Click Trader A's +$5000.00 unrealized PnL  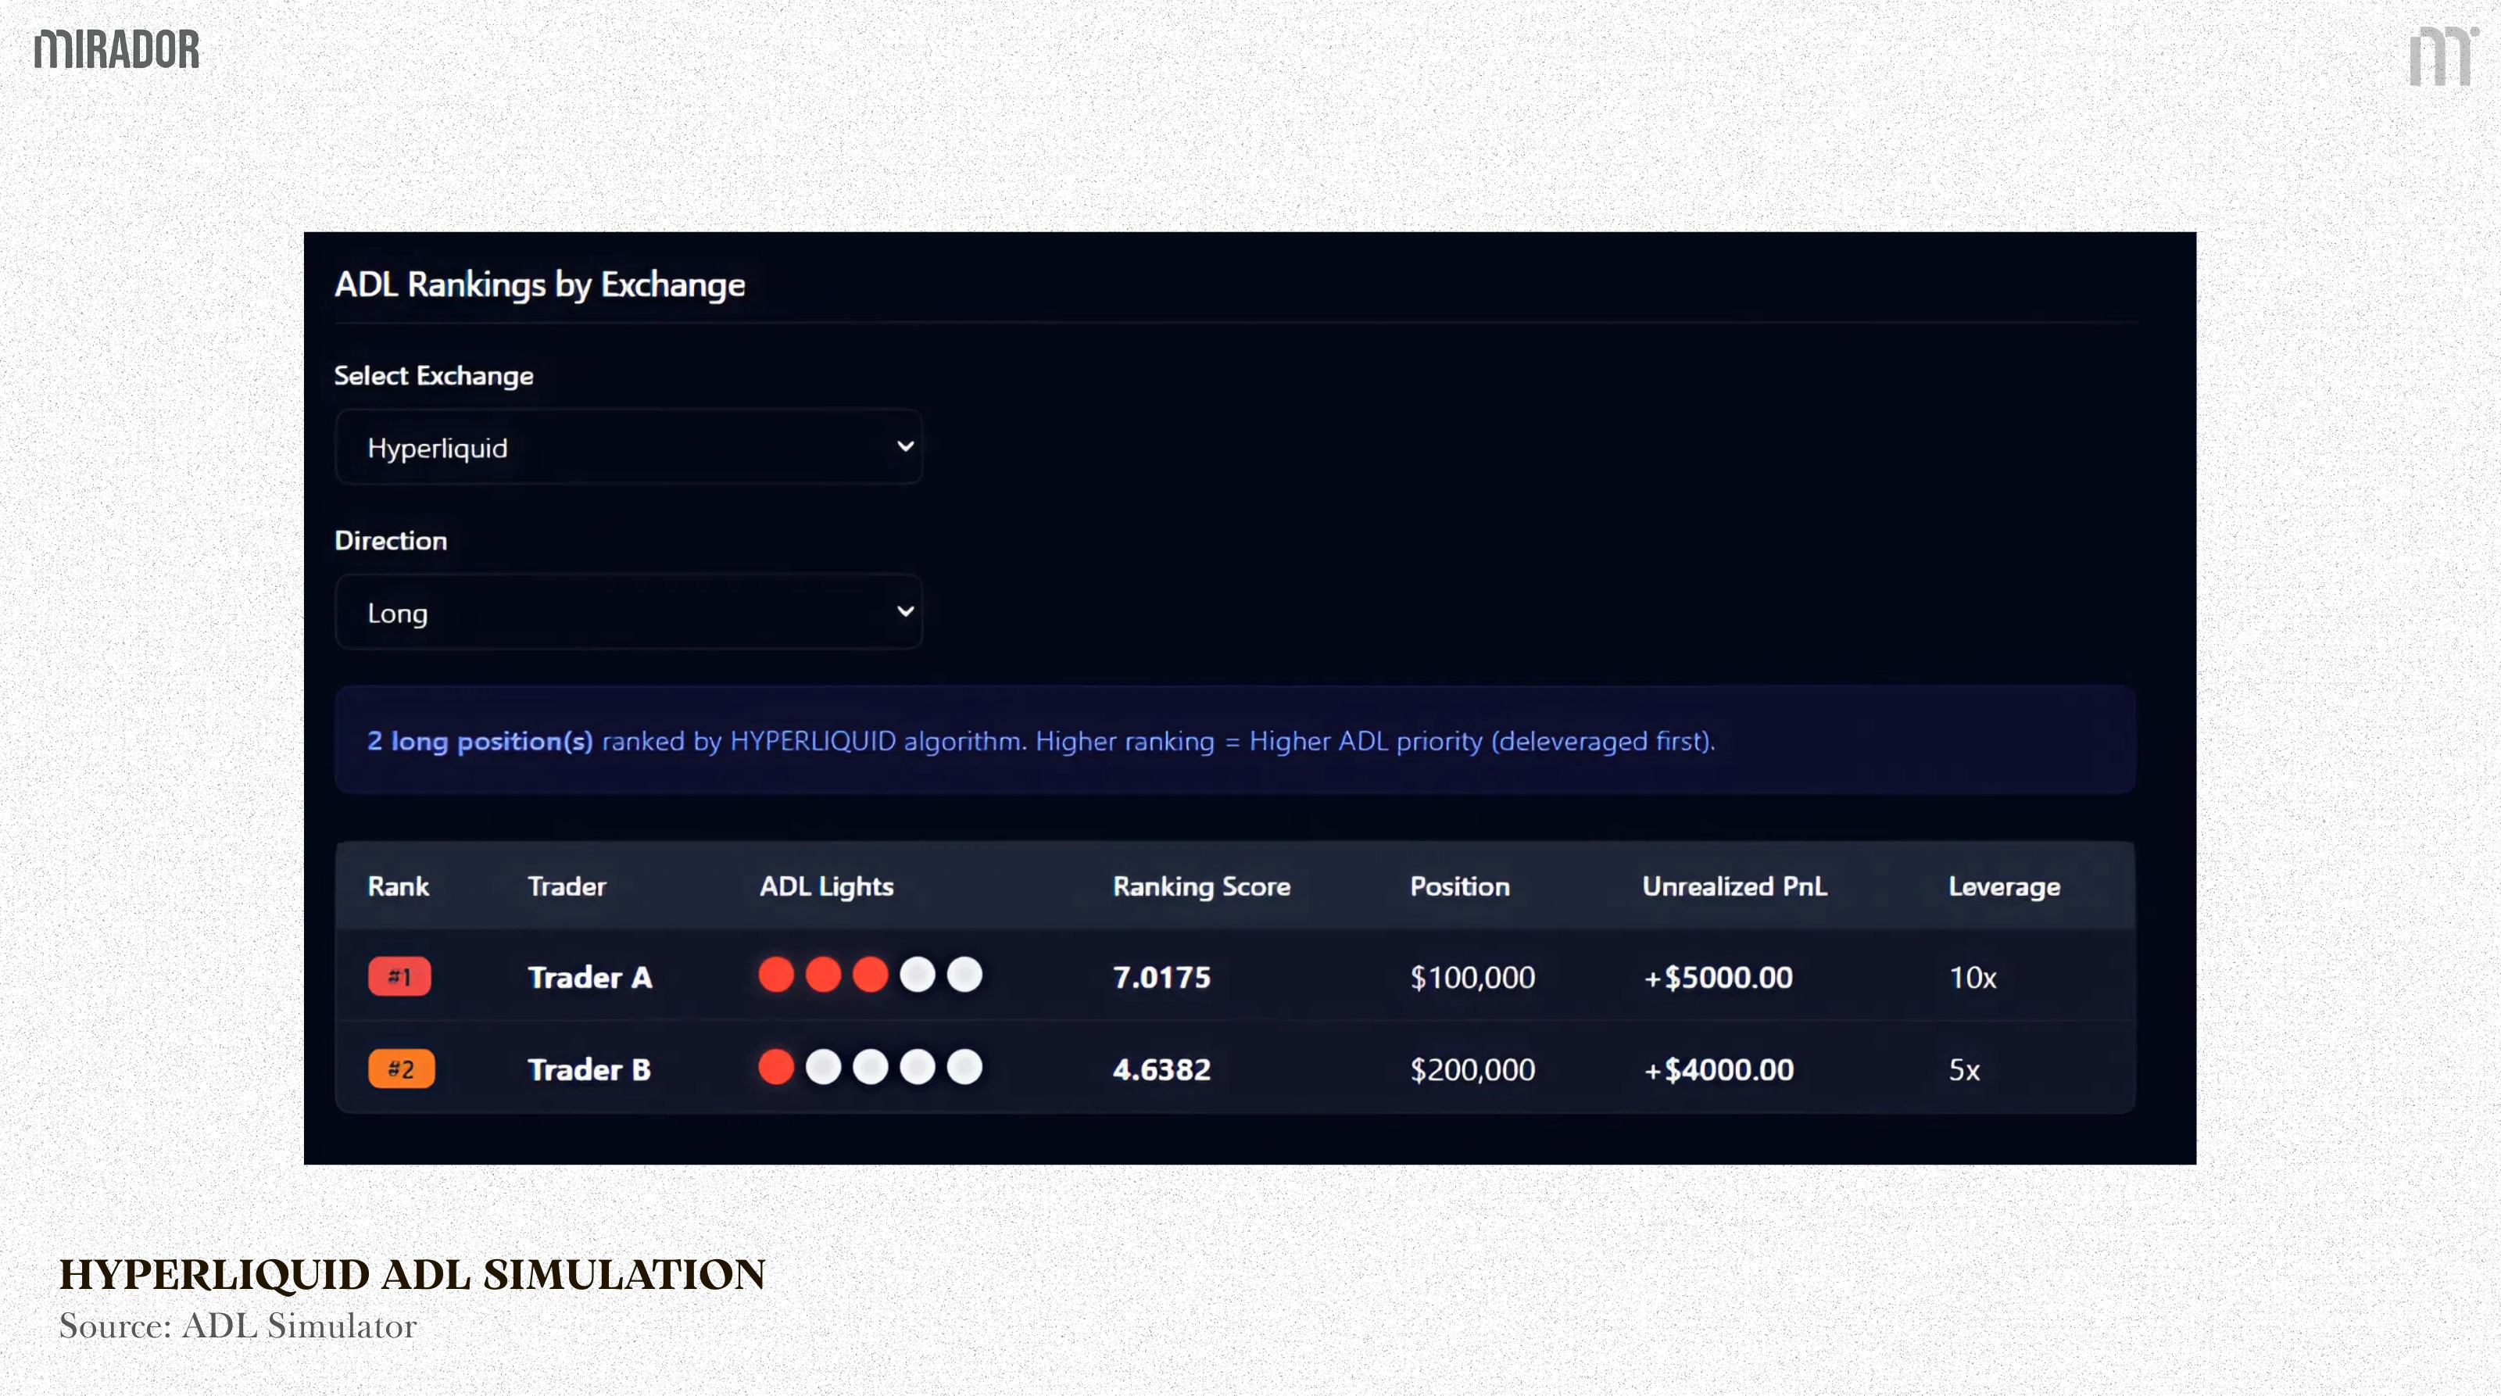tap(1718, 978)
